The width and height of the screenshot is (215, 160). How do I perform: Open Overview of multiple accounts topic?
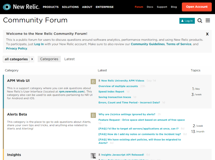pyautogui.click(x=118, y=86)
